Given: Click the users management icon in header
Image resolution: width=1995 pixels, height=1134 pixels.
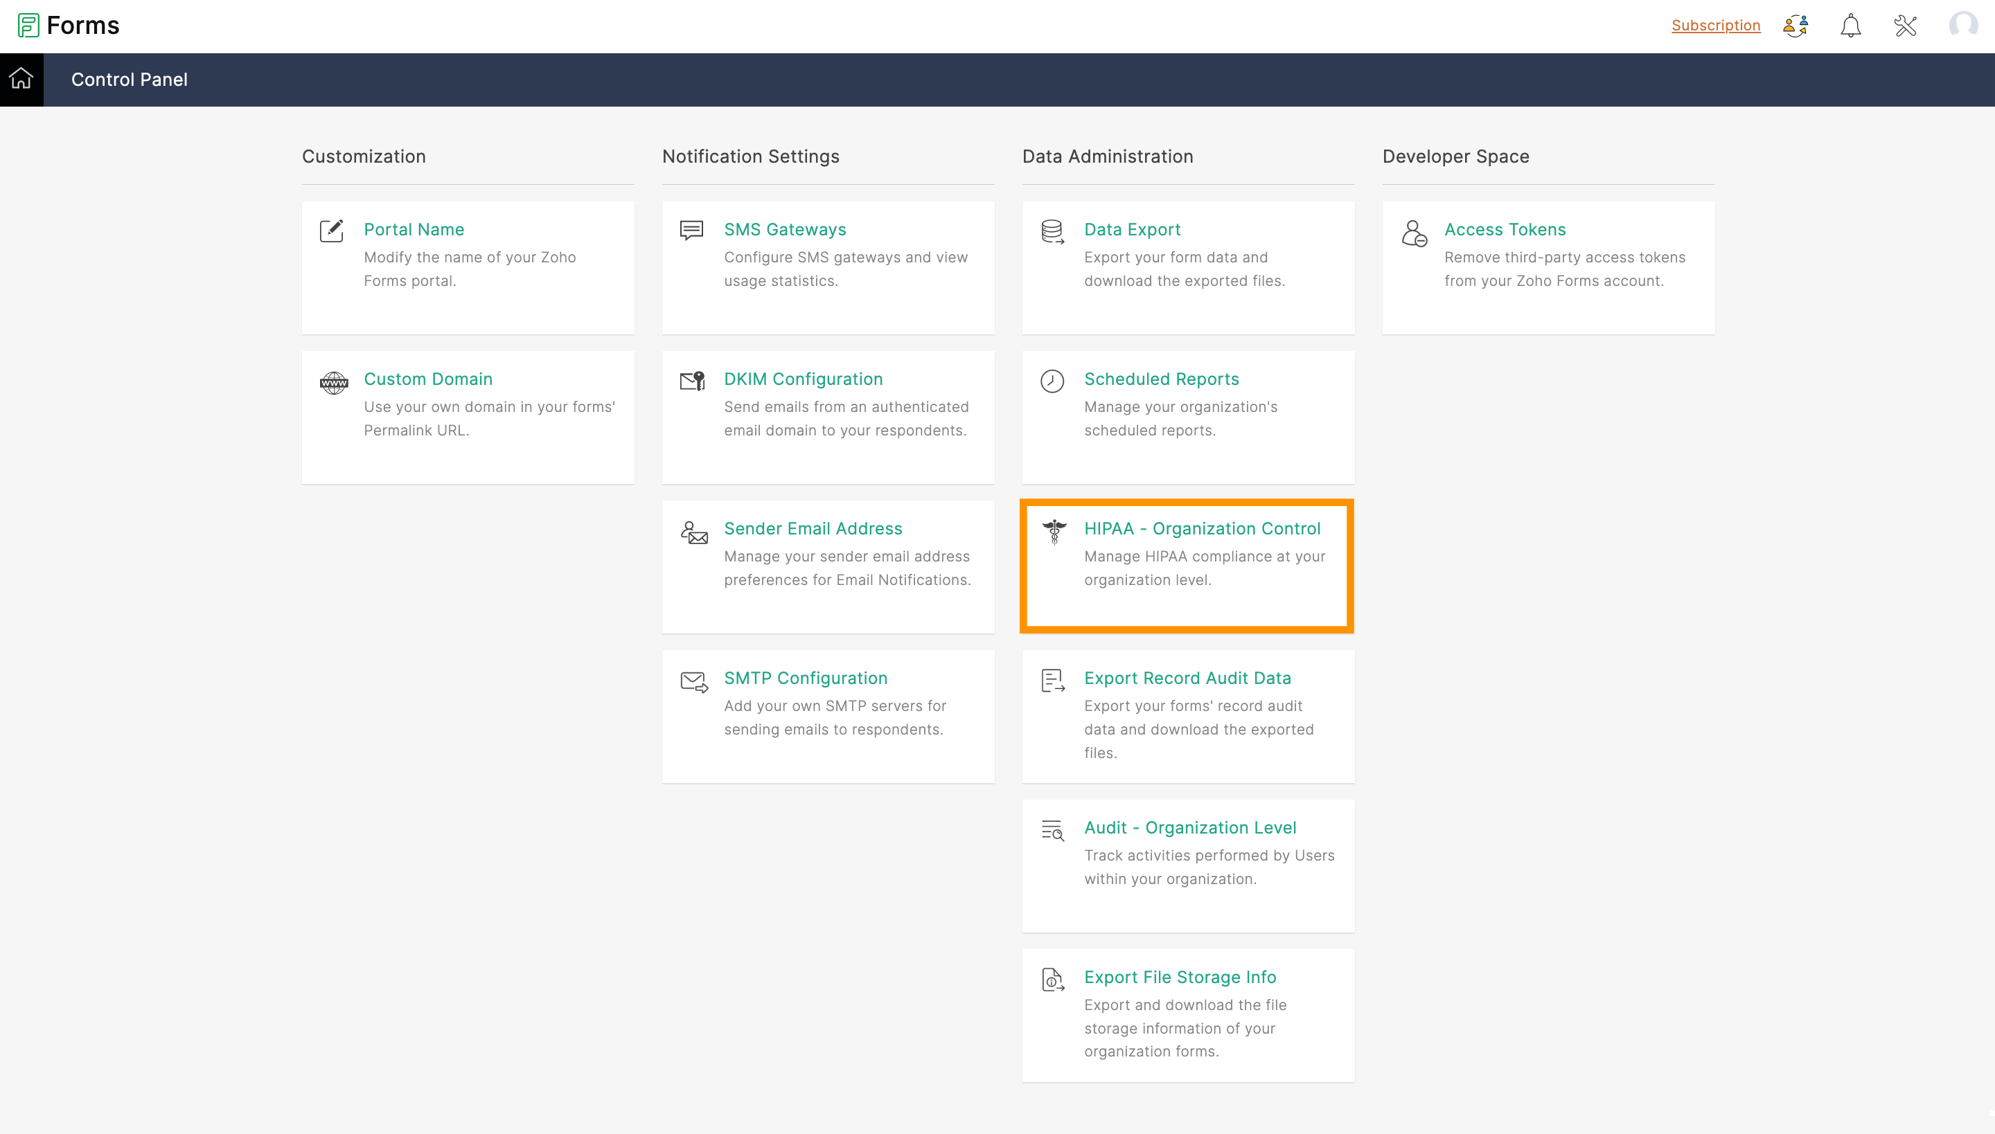Looking at the screenshot, I should 1795,26.
